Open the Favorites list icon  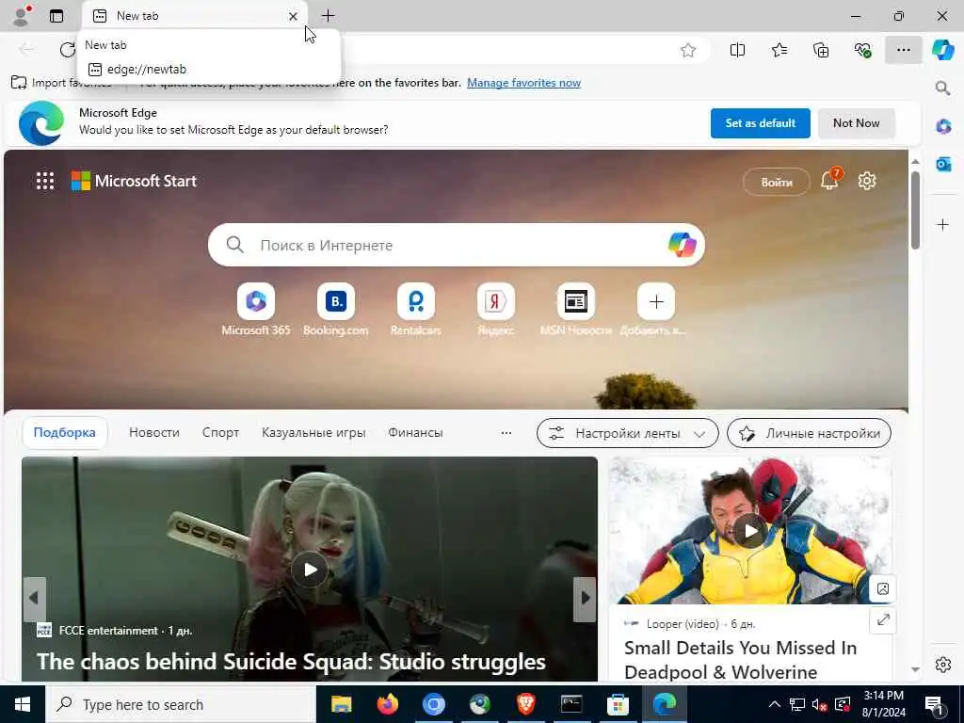[779, 50]
